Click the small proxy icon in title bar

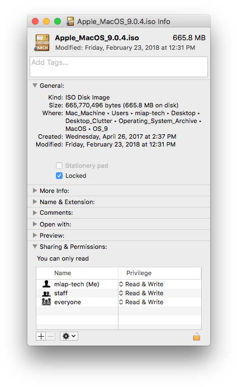70,21
